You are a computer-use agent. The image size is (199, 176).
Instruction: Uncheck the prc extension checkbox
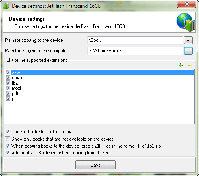pos(8,99)
